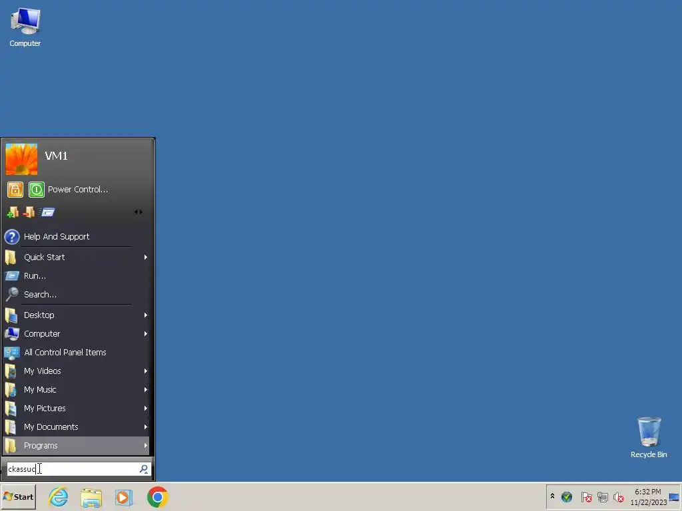The image size is (682, 511).
Task: Open My Pictures folder entry
Action: tap(77, 409)
